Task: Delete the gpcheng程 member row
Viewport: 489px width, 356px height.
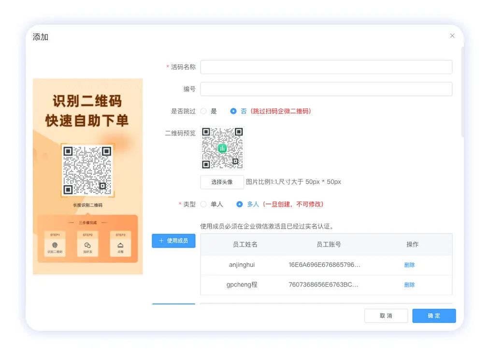Action: (409, 285)
